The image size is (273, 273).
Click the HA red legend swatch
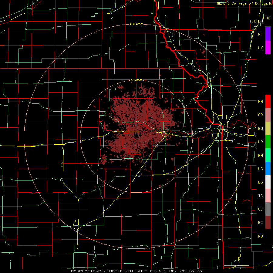tap(268, 101)
